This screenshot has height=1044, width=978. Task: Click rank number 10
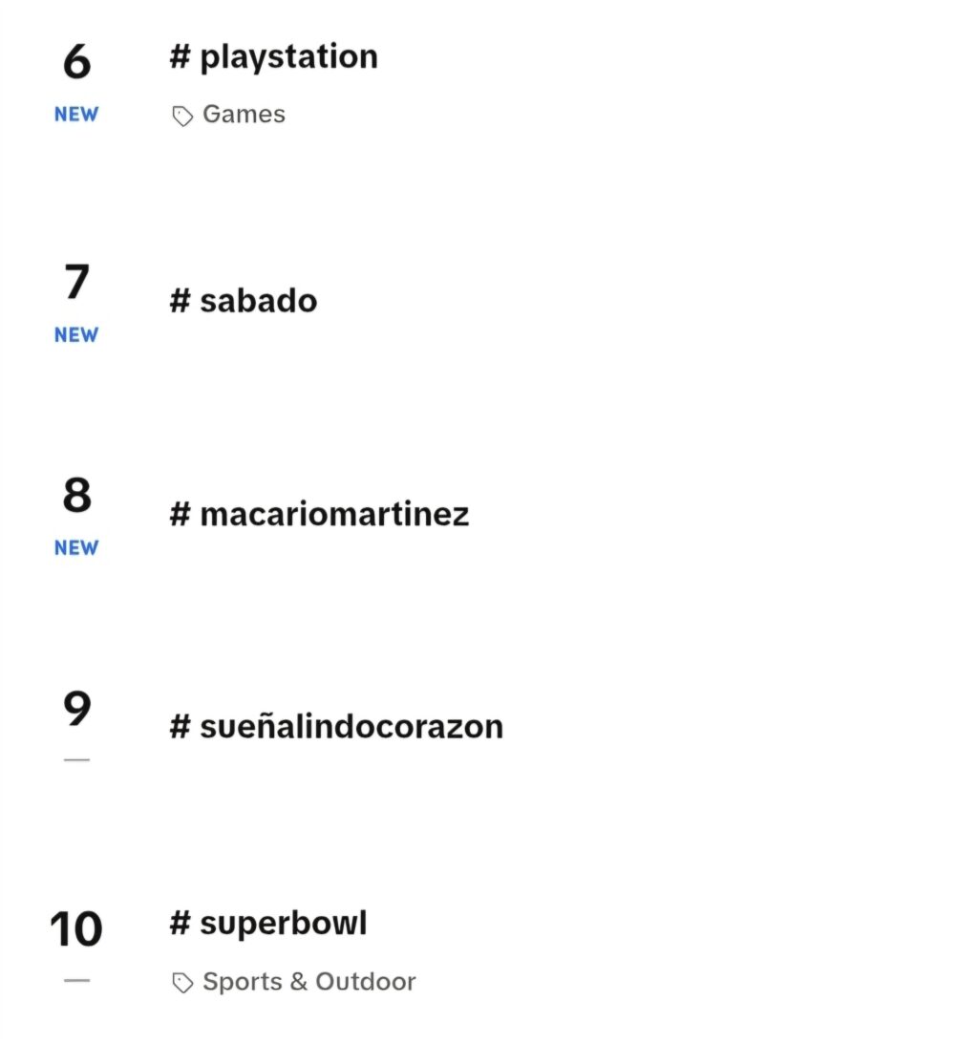(x=75, y=928)
